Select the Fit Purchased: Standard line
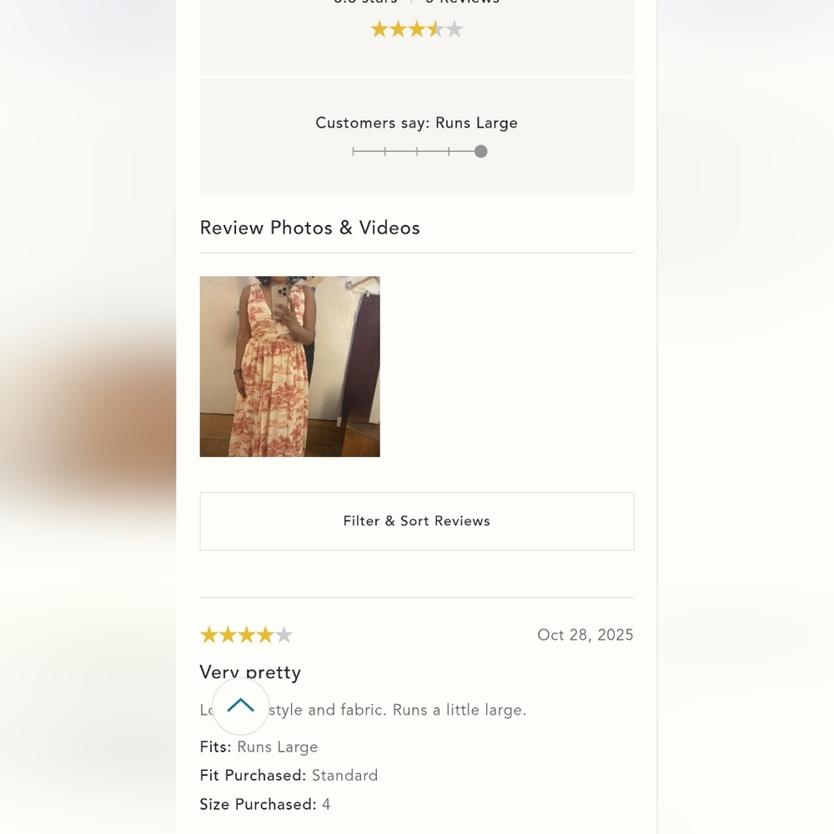The width and height of the screenshot is (834, 834). [289, 776]
